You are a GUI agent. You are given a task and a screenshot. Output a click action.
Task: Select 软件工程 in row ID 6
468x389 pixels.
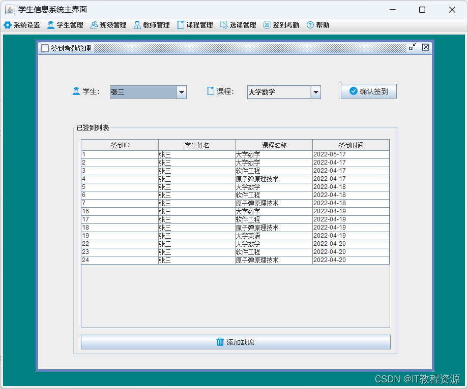(x=274, y=195)
